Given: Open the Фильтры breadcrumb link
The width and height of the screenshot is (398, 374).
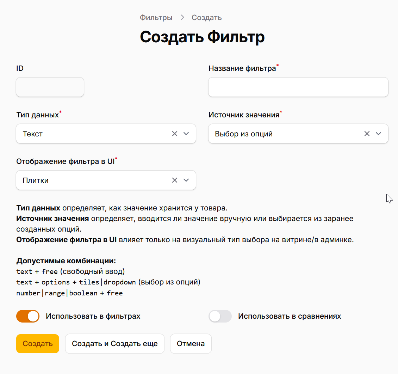Looking at the screenshot, I should (x=156, y=17).
